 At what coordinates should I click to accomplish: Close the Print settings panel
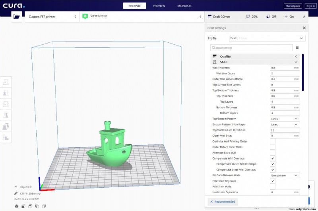(x=304, y=28)
